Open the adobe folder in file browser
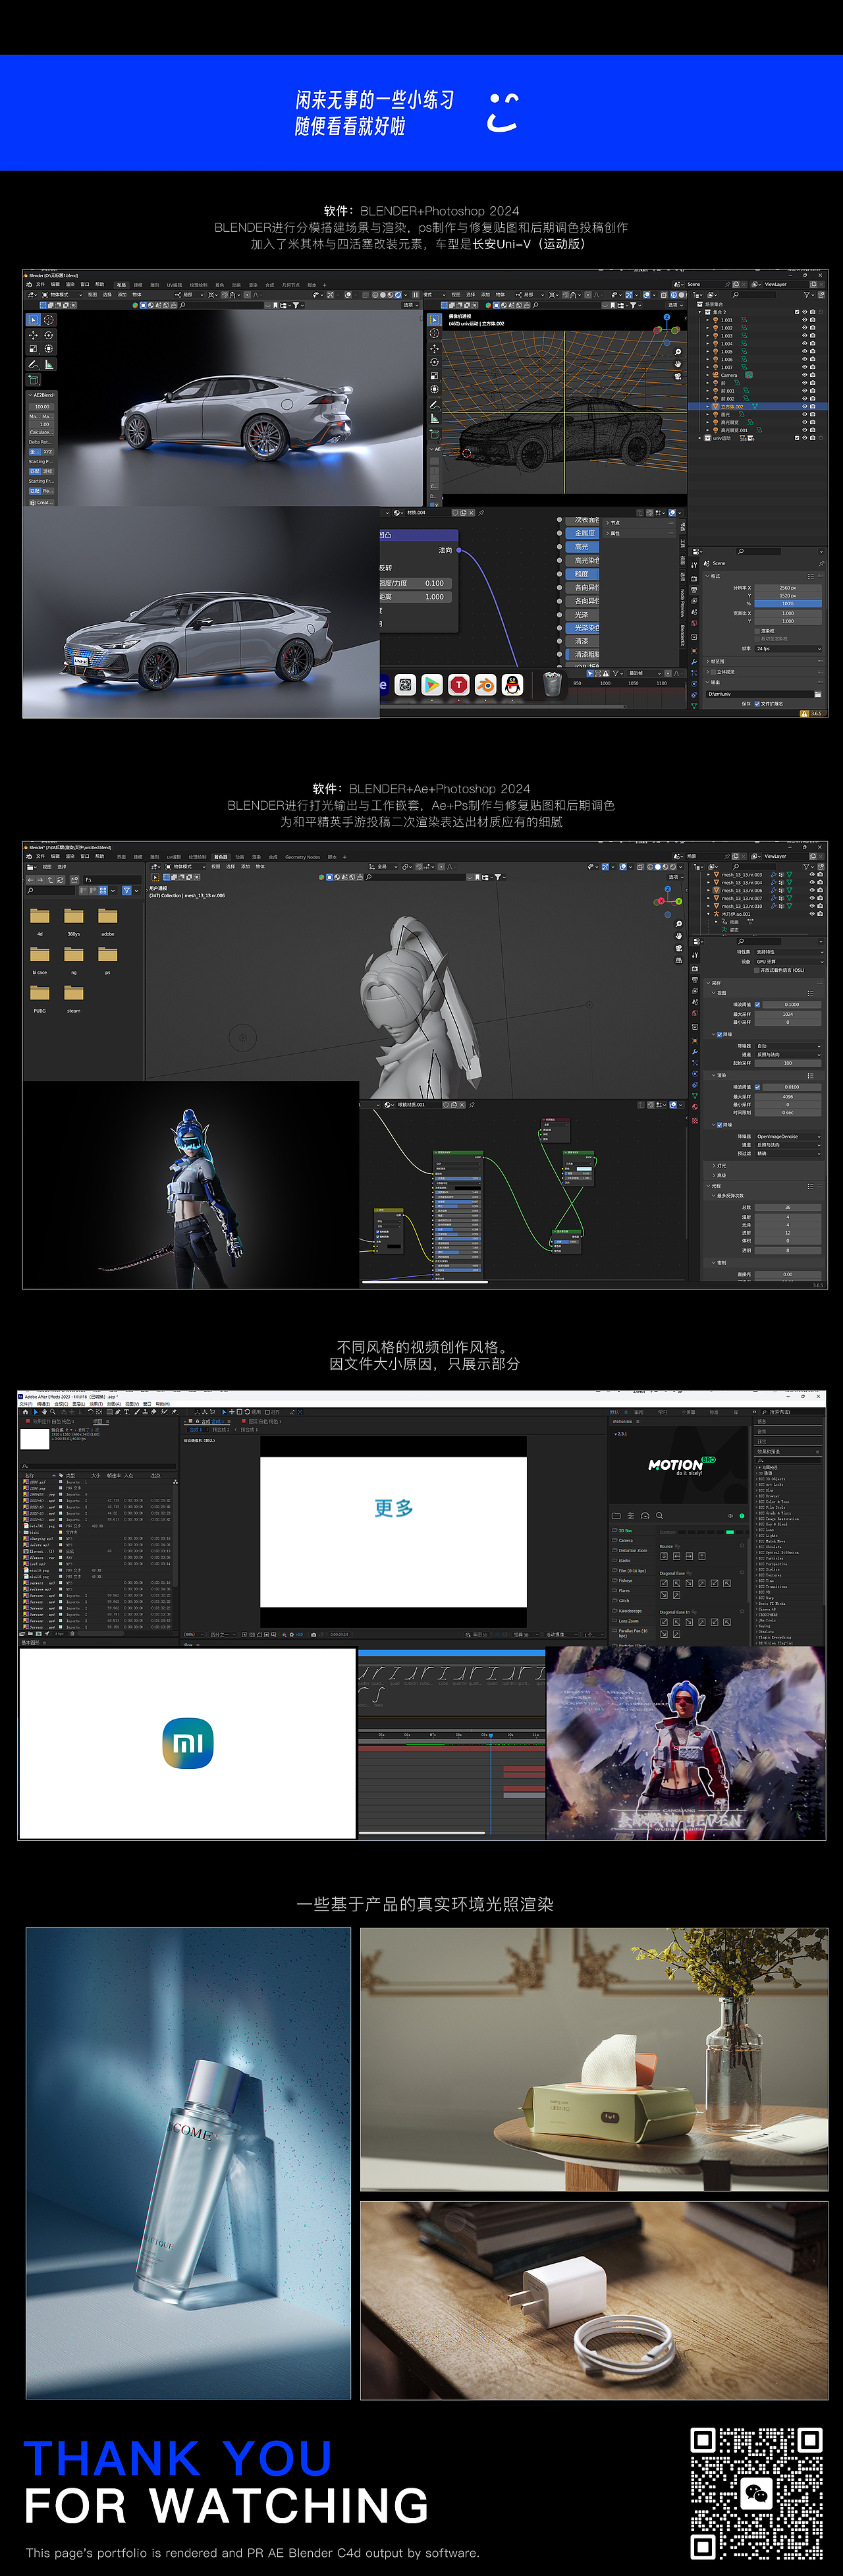The height and width of the screenshot is (2576, 843). coord(108,916)
